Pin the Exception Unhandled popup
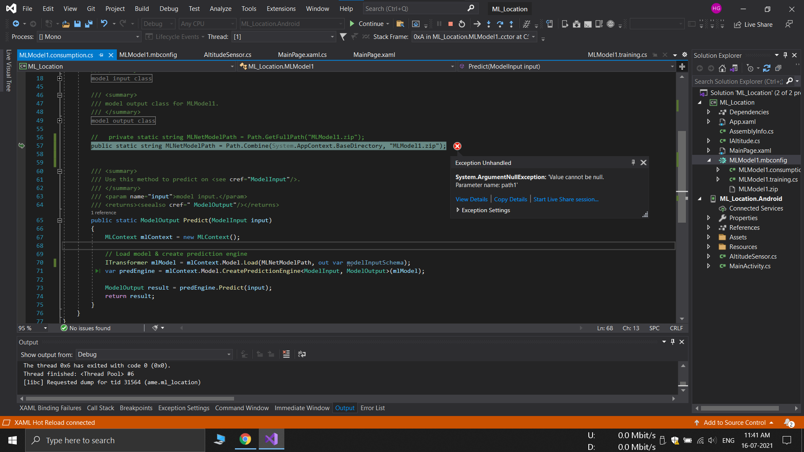The image size is (804, 452). pos(633,163)
